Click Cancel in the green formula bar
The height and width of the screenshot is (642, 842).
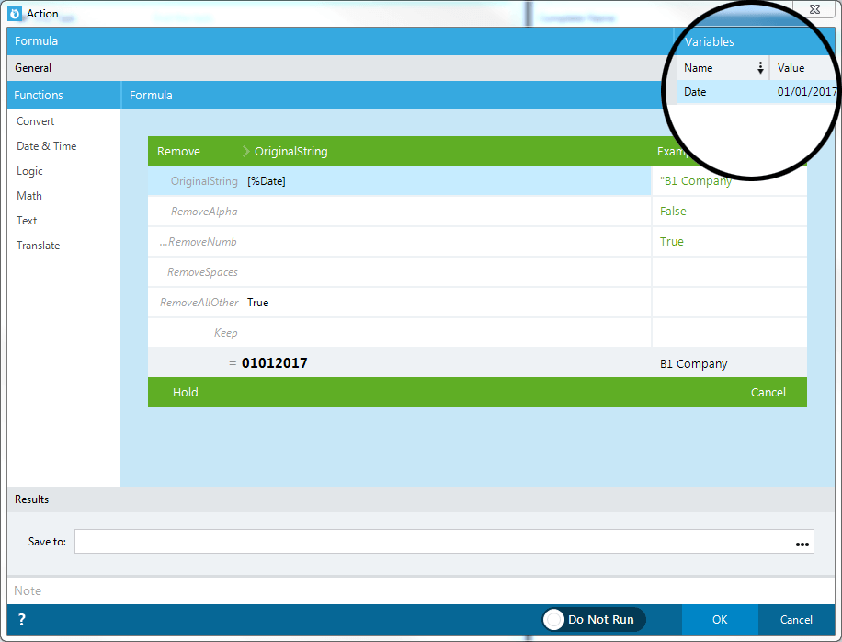pyautogui.click(x=768, y=392)
